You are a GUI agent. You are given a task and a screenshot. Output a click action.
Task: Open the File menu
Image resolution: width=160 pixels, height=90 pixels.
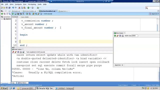[2, 4]
